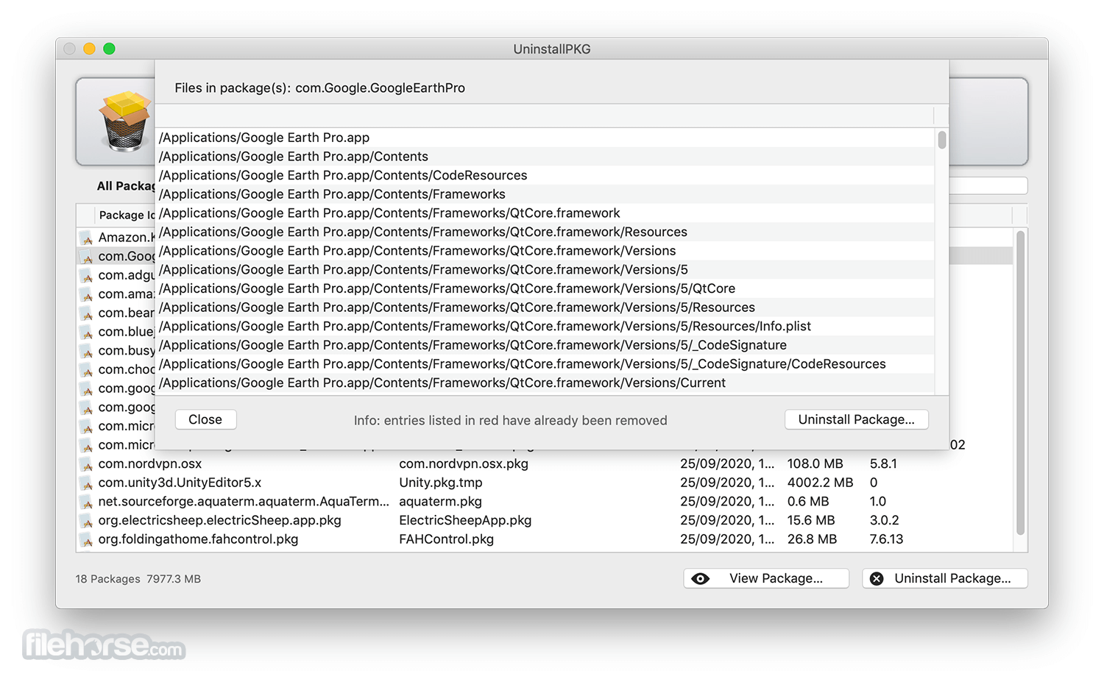Click the package icon beside com.unity3d.UnityEditor5.x

coord(87,483)
